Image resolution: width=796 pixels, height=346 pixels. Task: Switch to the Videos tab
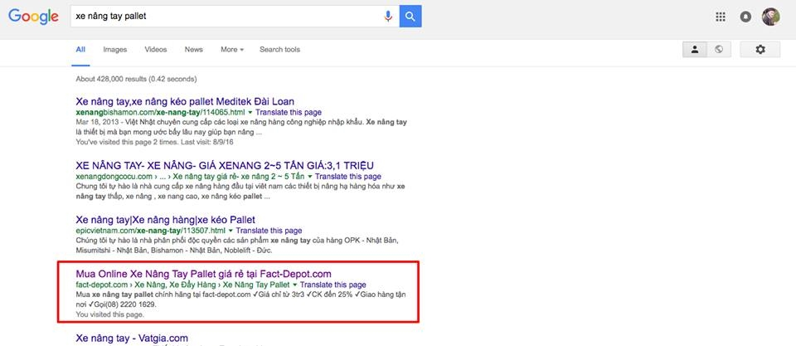point(155,49)
